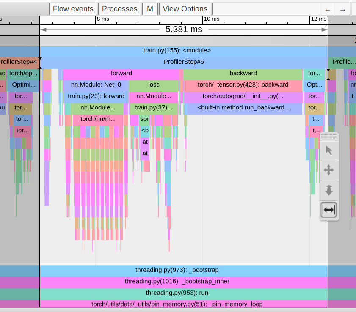
Task: Open the Processes dropdown
Action: coord(120,9)
